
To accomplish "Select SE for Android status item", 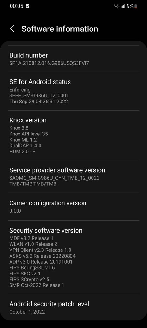I will coord(73,91).
